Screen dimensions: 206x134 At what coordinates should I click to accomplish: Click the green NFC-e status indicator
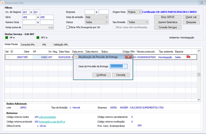click(38, 38)
